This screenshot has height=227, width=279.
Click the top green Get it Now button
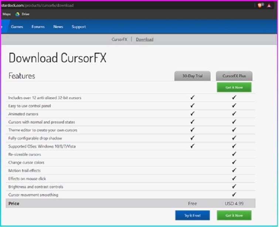pyautogui.click(x=234, y=87)
